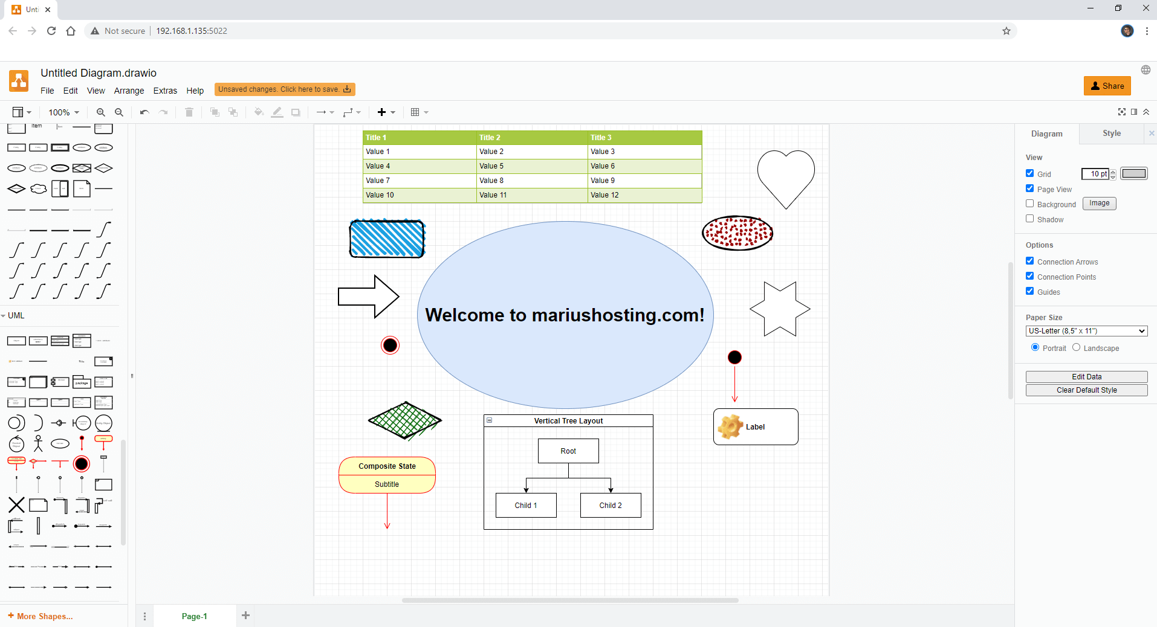Open Chrome profile avatar

(1127, 31)
